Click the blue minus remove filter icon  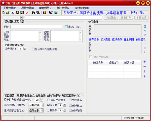(145, 67)
